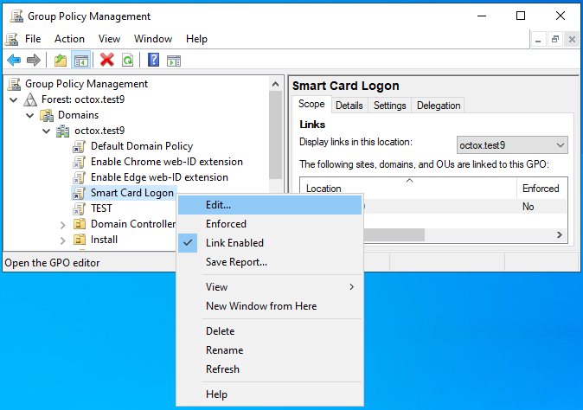
Task: Collapse the Forest: octox.test9 node
Action: point(13,99)
